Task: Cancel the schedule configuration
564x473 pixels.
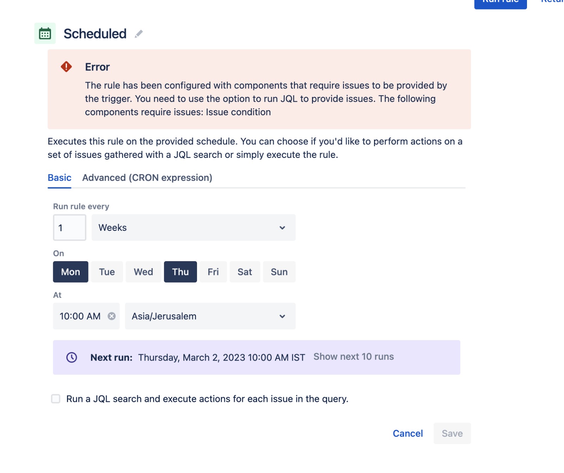Action: coord(407,433)
